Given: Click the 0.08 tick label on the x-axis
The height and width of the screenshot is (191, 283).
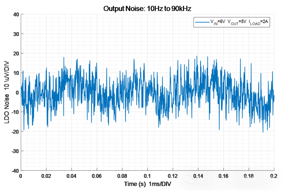Looking at the screenshot, I should 122,176.
